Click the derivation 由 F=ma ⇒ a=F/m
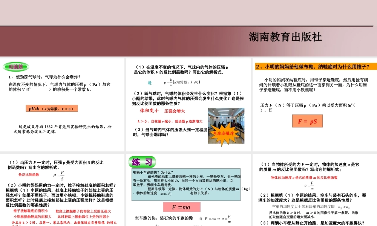 [215, 219]
